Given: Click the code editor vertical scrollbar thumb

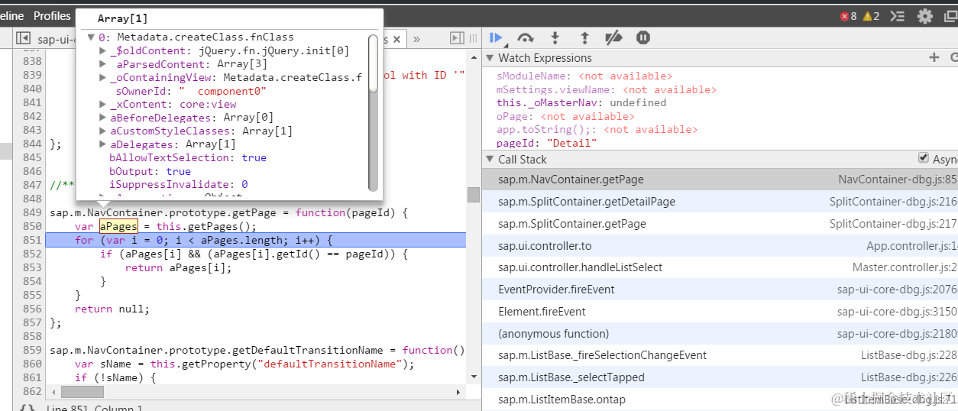Looking at the screenshot, I should [474, 195].
